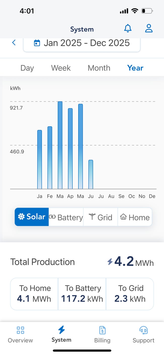Tap the To Battery 117.2 kWh card
This screenshot has width=164, height=355.
(82, 294)
